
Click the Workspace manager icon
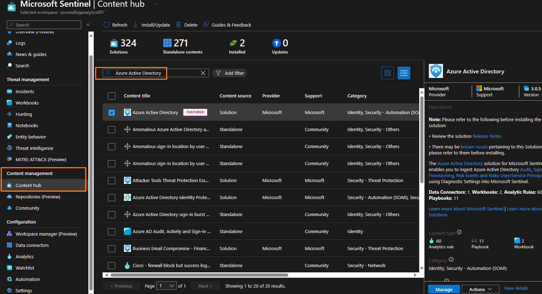[x=10, y=234]
